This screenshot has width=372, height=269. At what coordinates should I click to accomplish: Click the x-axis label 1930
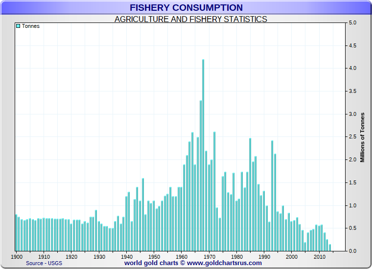[x=99, y=257]
